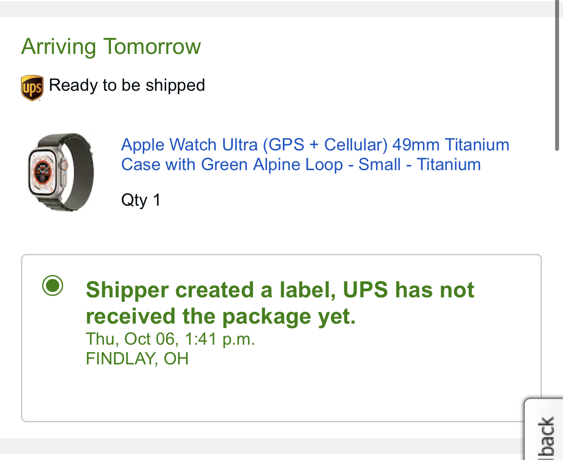Click the gray divider bar at bottom

click(263, 446)
